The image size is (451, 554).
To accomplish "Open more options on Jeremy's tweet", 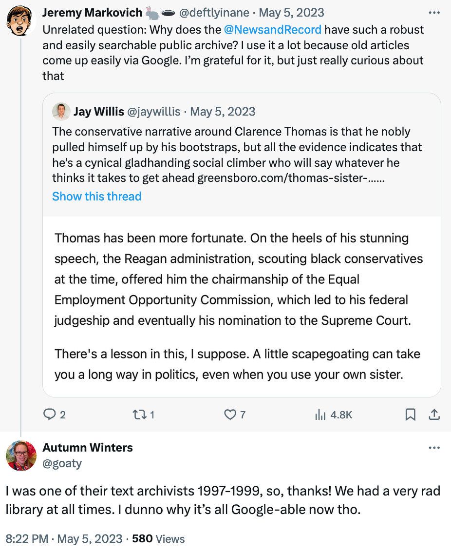I will tap(433, 13).
